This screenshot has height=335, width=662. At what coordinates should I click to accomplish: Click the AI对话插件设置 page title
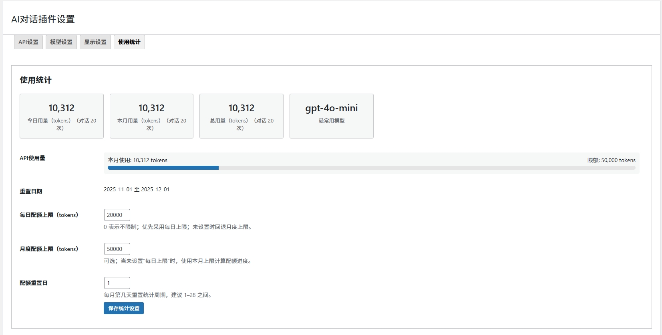[x=43, y=19]
